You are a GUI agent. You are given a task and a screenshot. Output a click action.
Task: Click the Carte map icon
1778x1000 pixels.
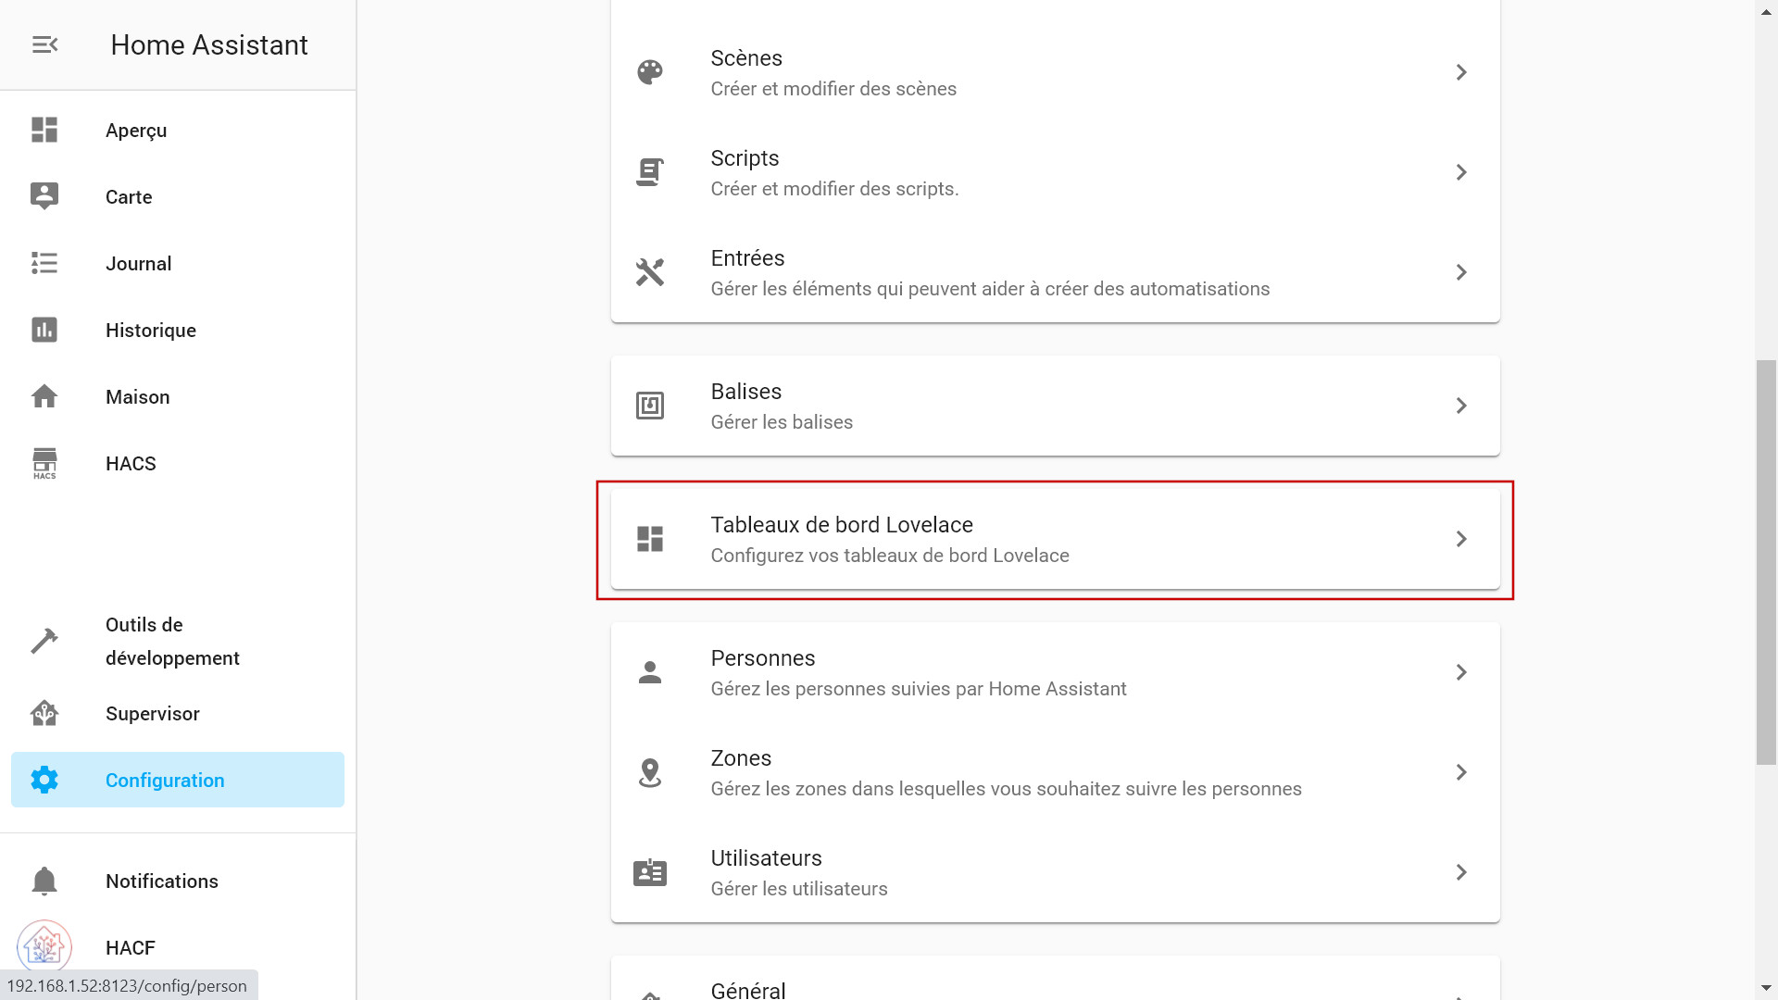[x=44, y=196]
